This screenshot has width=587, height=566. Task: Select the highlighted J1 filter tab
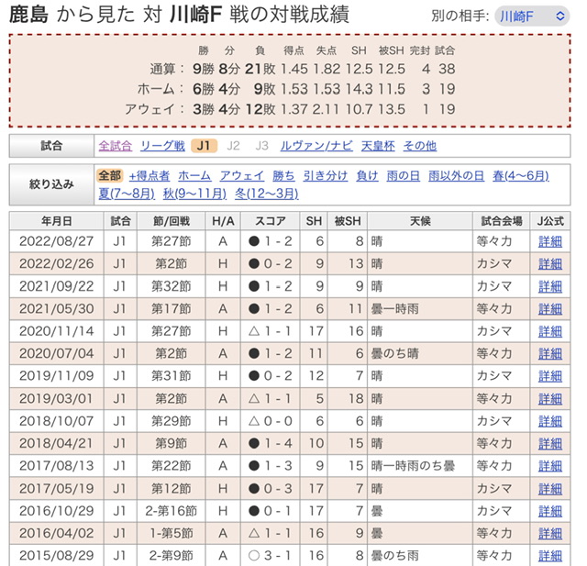click(204, 146)
